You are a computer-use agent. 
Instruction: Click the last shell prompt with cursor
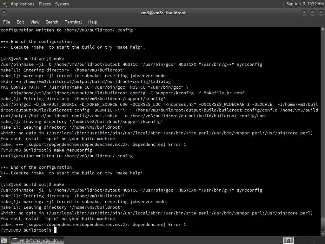(x=28, y=230)
